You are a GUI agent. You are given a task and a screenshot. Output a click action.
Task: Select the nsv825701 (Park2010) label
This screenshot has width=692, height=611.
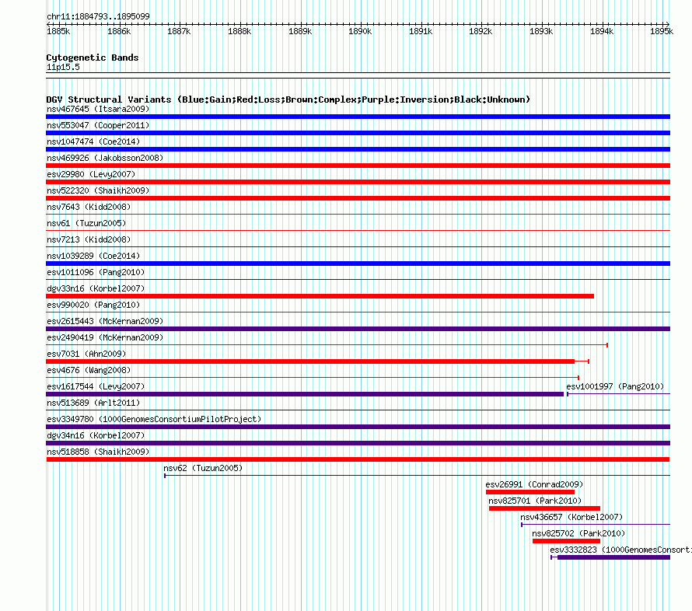pos(535,501)
